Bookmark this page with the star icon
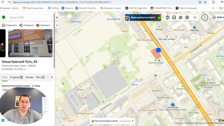Image resolution: width=224 pixels, height=126 pixels. 205,2
